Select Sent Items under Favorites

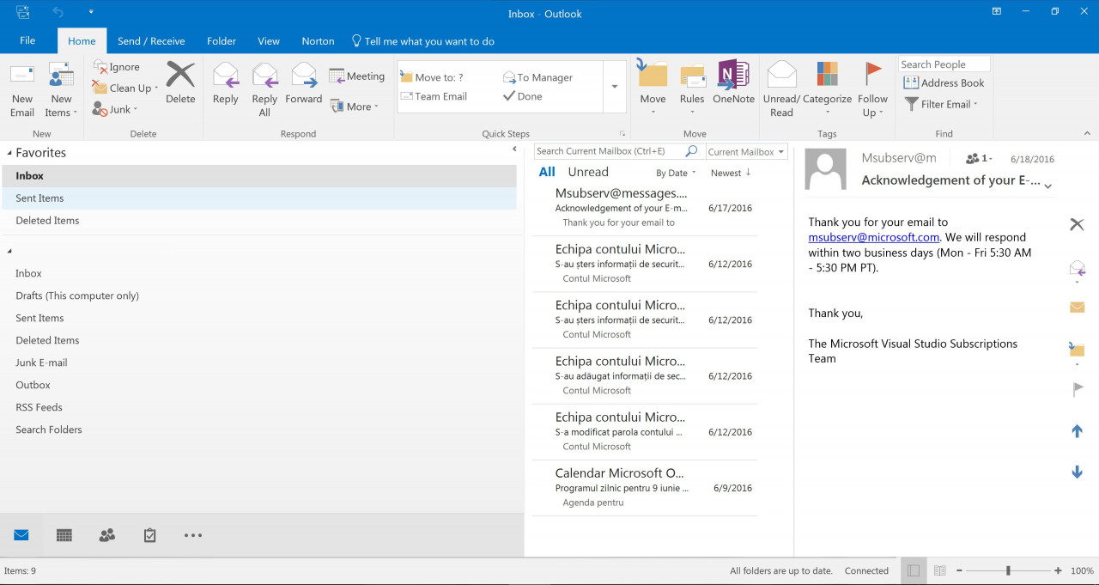pos(258,198)
